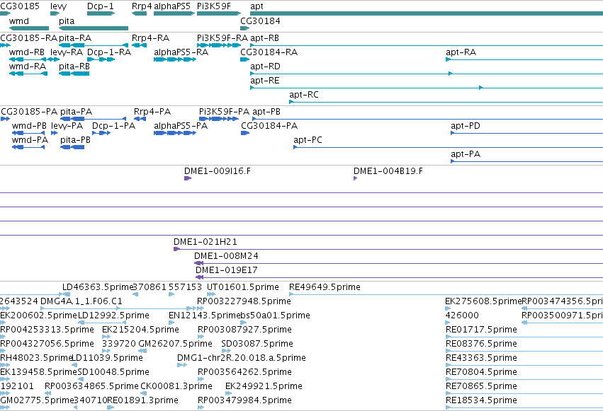Select the wmd-PA protein label
The width and height of the screenshot is (603, 411).
click(30, 140)
